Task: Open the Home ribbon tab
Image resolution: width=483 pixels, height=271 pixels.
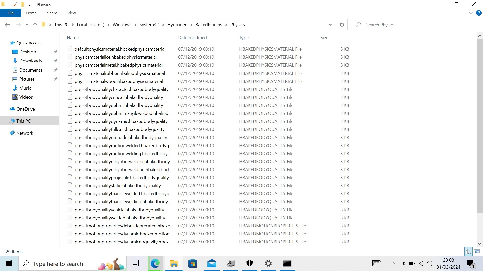Action: pos(31,13)
